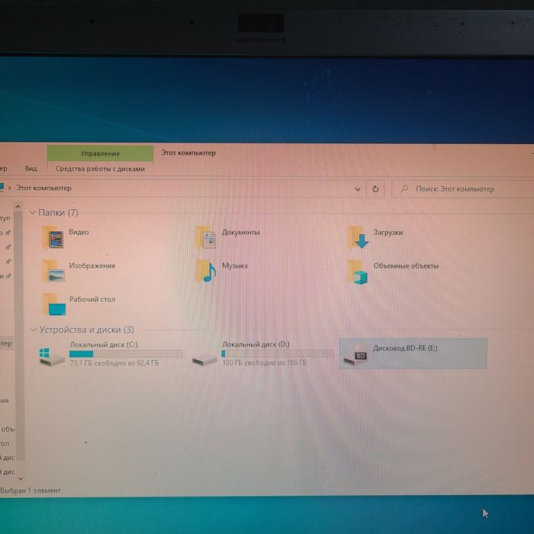
Task: Open the Видео folder icon
Action: (53, 238)
